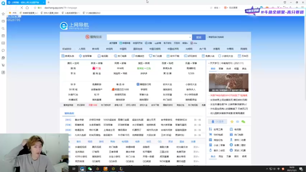This screenshot has width=306, height=172.
Task: Open chat bubble icon in browser sidebar
Action: [x=3, y=50]
